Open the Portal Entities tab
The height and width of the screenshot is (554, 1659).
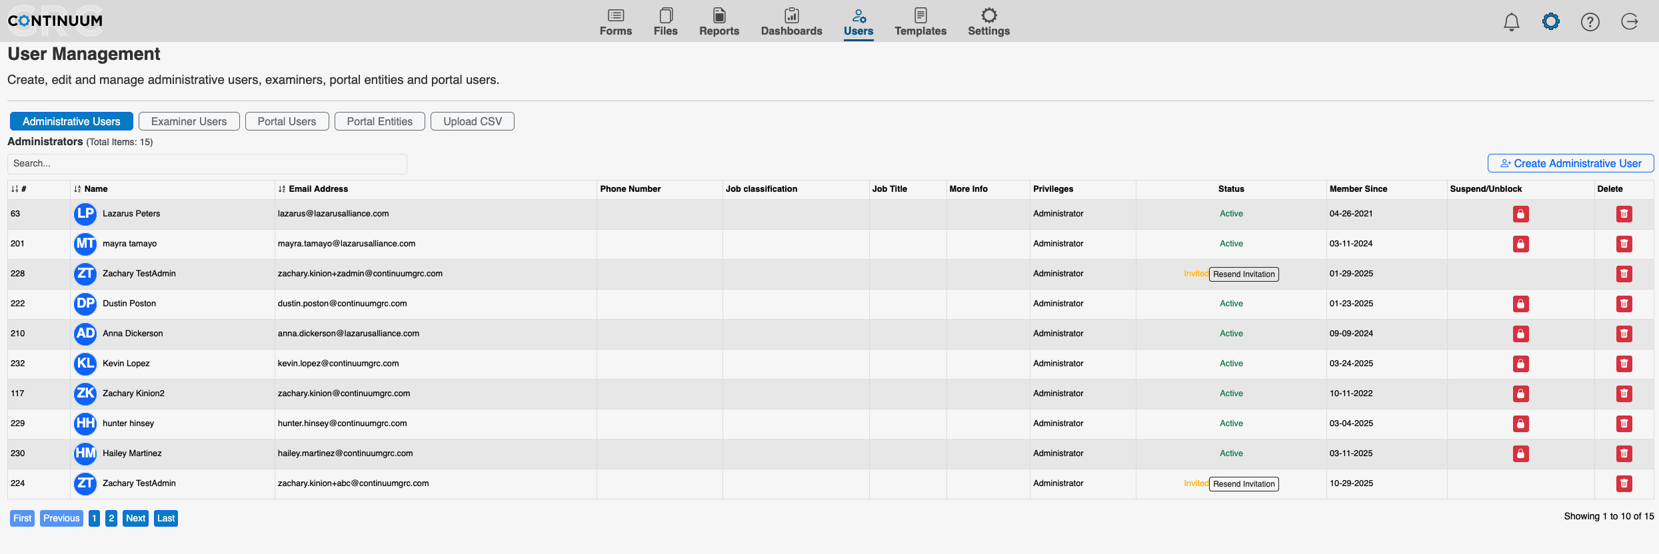(379, 121)
